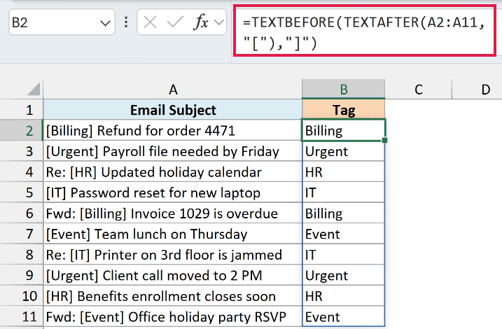
Task: Select row 7 header
Action: [x=22, y=234]
